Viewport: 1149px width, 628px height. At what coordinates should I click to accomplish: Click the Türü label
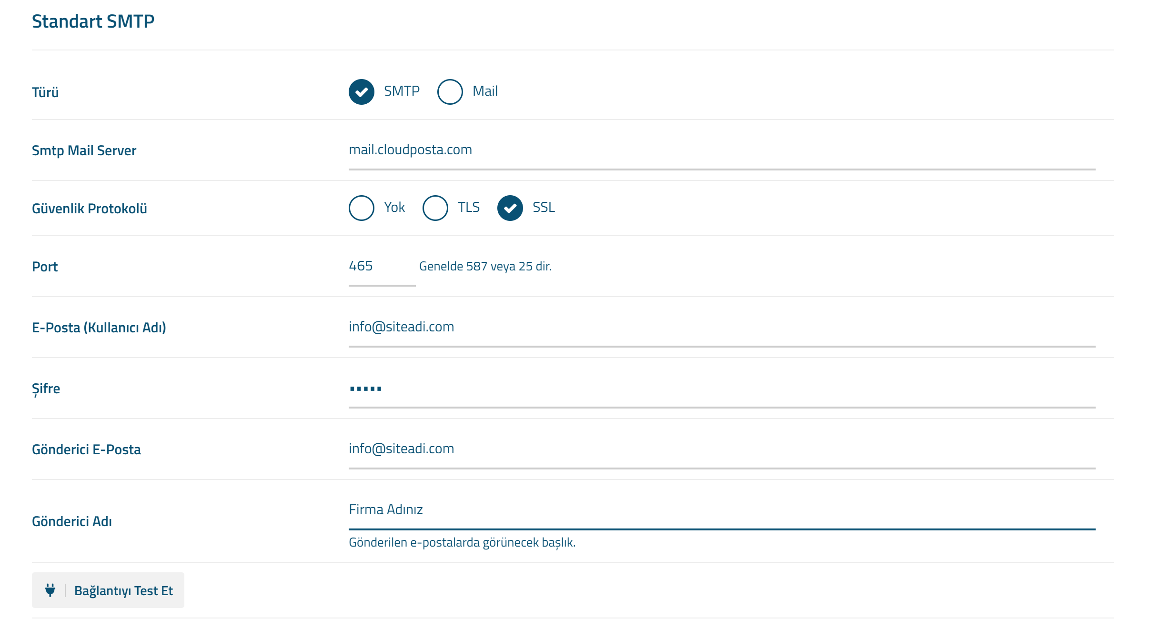(x=46, y=92)
